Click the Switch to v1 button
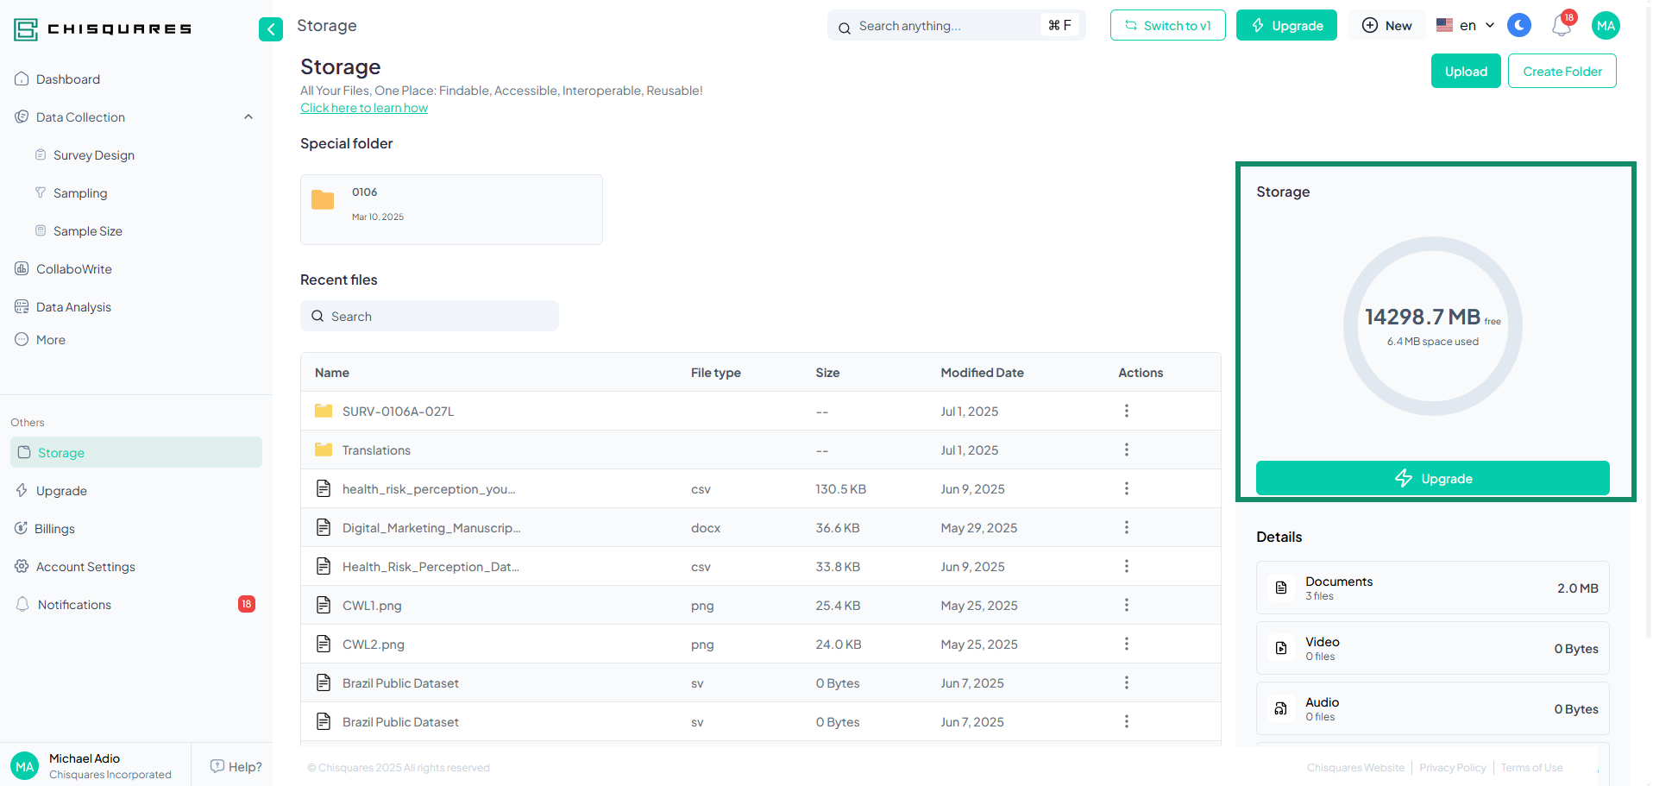This screenshot has width=1653, height=786. tap(1167, 26)
